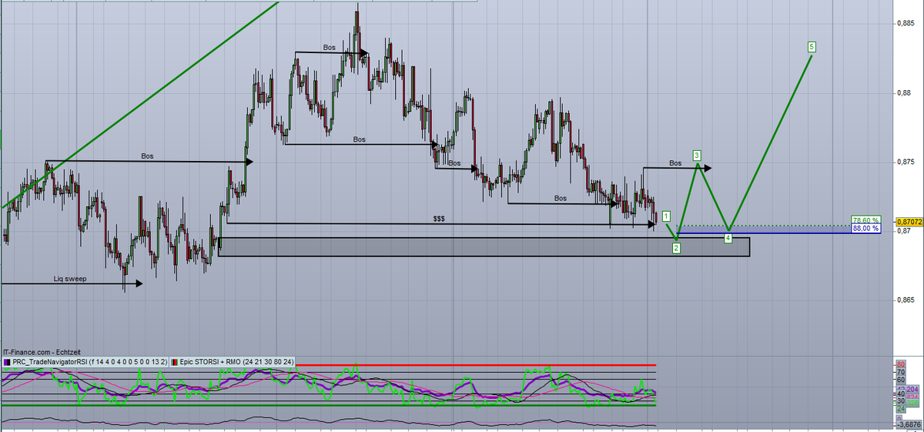Click the 0,875 price axis value
Screen dimensions: 924x432
pos(906,162)
